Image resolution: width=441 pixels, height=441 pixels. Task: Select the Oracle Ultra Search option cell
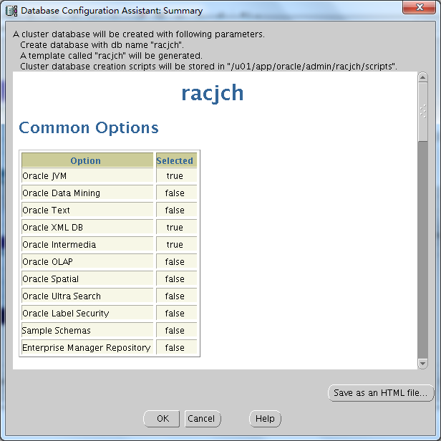87,296
